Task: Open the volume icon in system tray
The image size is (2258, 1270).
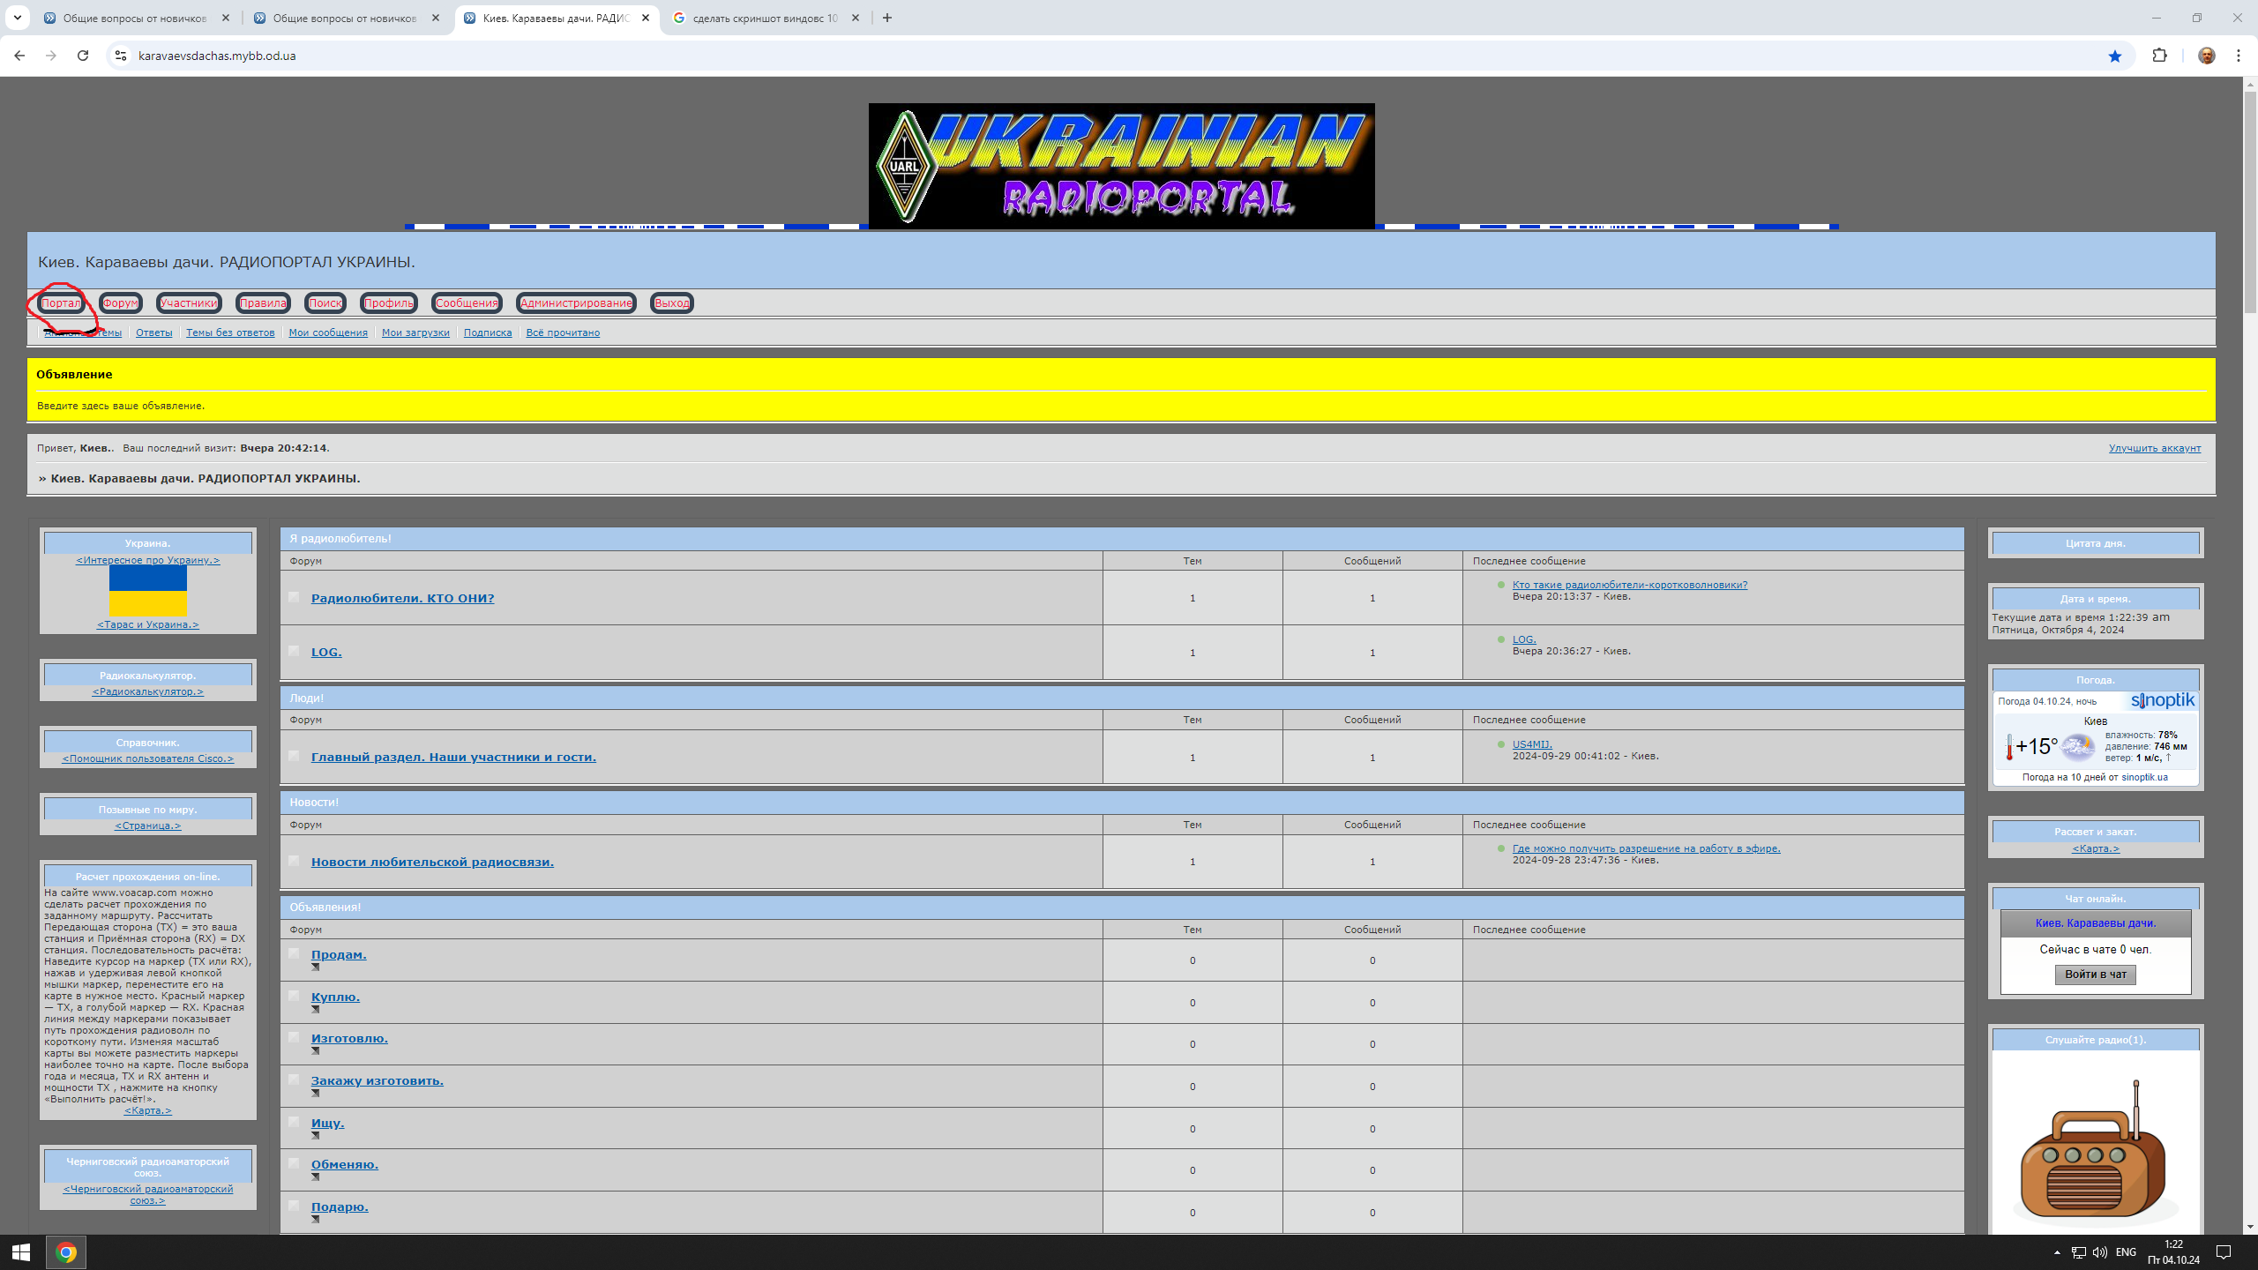Action: pos(2100,1252)
